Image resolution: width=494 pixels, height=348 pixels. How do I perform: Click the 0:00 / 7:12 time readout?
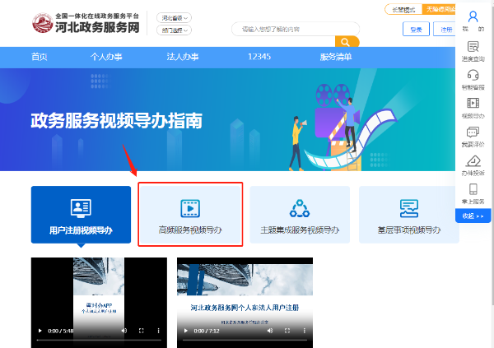point(207,331)
